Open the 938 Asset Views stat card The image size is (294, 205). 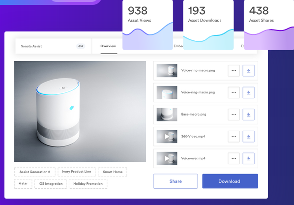tap(147, 25)
